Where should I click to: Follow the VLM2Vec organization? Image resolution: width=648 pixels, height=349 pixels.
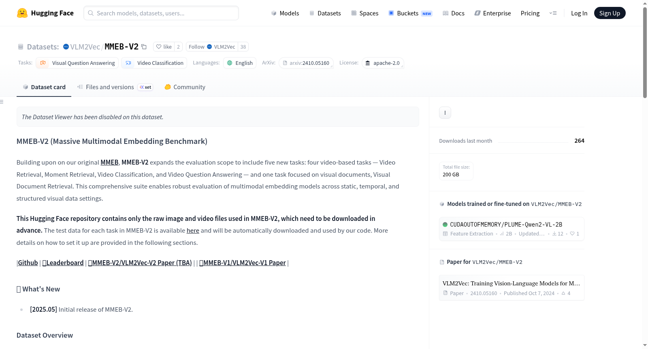point(212,47)
